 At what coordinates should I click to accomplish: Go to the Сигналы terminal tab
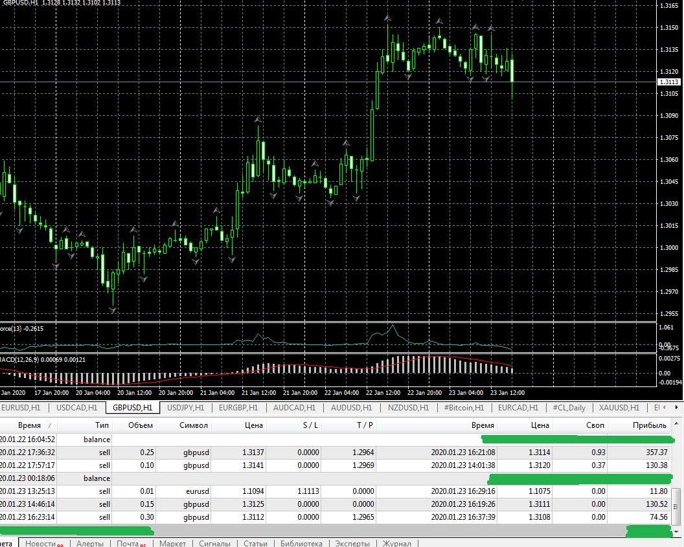tap(214, 543)
